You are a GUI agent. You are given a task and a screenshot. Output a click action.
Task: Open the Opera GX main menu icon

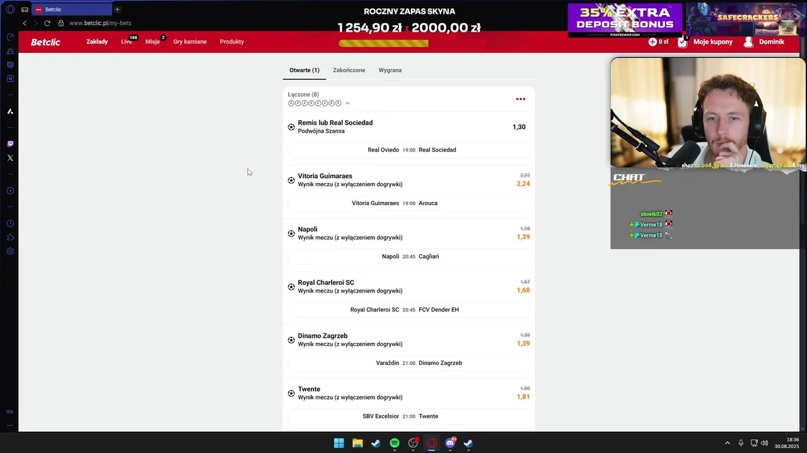[x=10, y=9]
